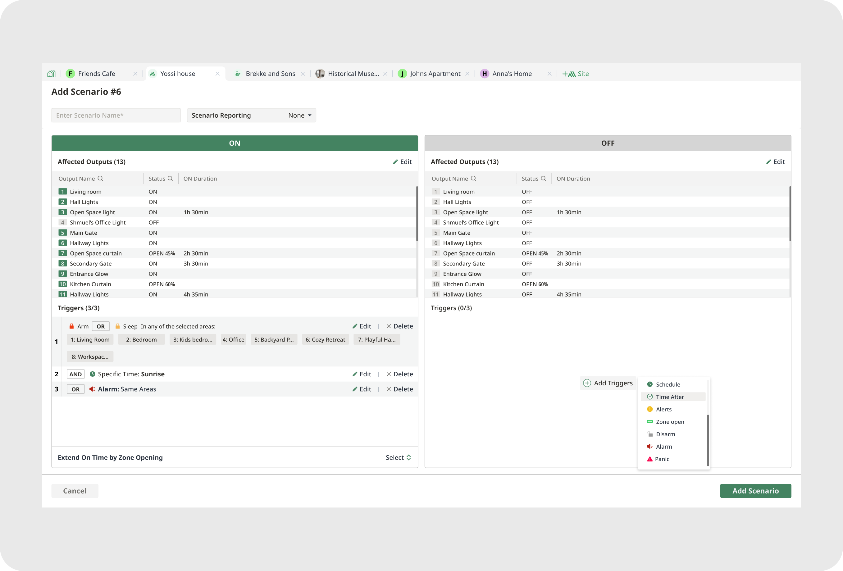Edit the OFF Affected Outputs
The width and height of the screenshot is (843, 571).
(776, 162)
